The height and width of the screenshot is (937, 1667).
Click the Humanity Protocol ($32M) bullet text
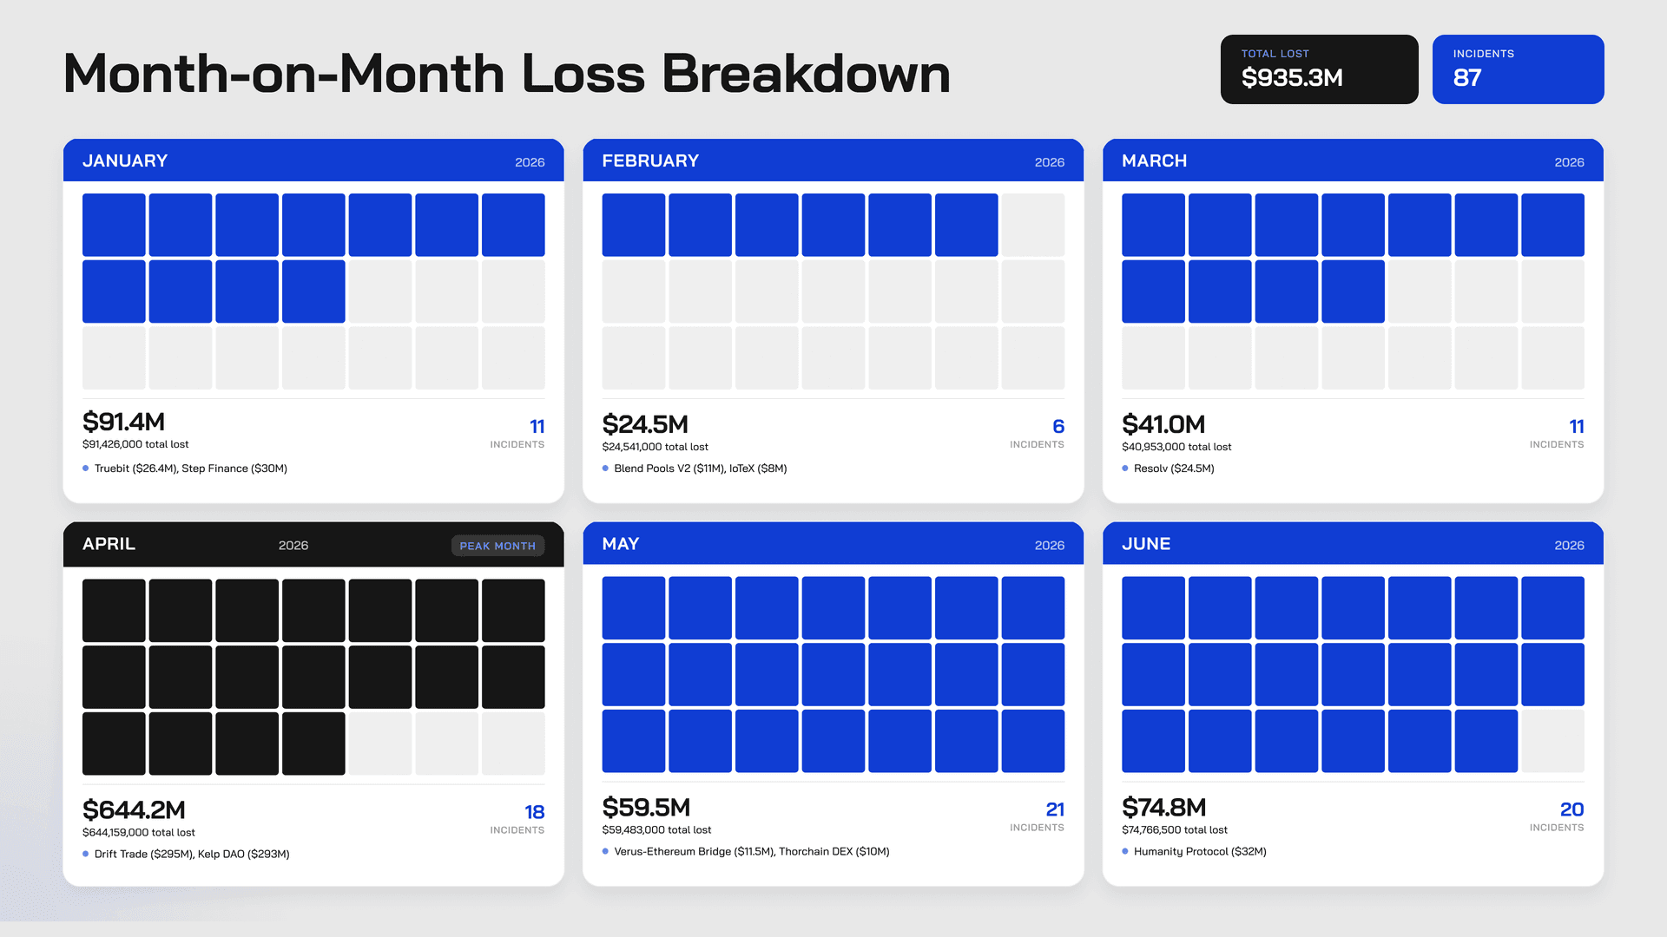[1200, 851]
